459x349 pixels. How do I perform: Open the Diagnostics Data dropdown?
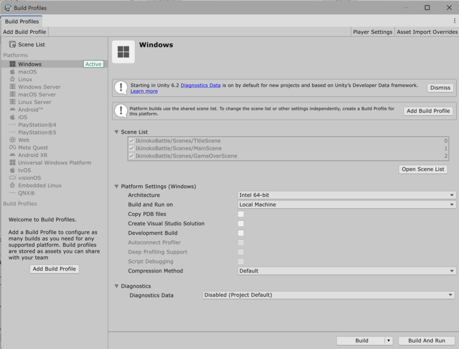[x=329, y=295]
